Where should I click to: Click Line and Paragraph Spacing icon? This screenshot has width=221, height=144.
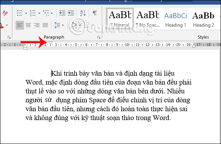pyautogui.click(x=57, y=25)
